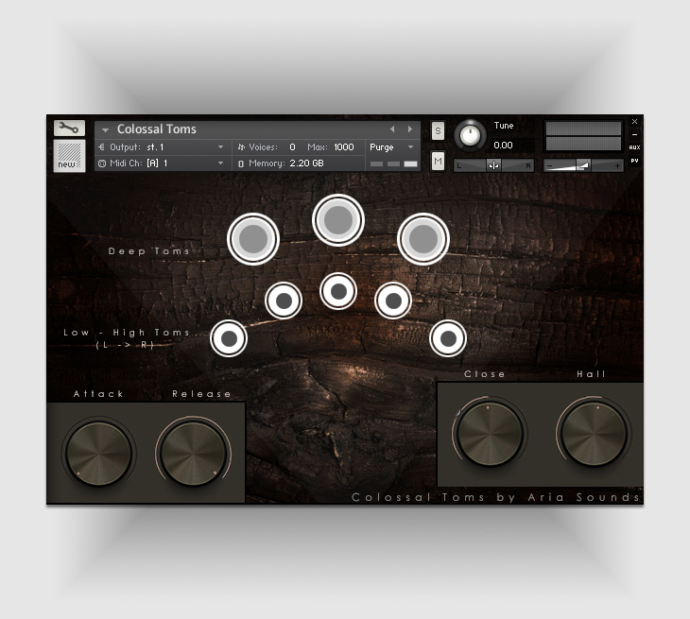The width and height of the screenshot is (690, 619).
Task: Click the Max voices value 1000
Action: coord(344,147)
